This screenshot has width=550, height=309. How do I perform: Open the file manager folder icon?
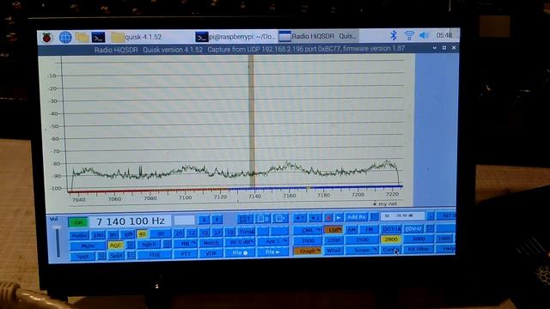82,37
